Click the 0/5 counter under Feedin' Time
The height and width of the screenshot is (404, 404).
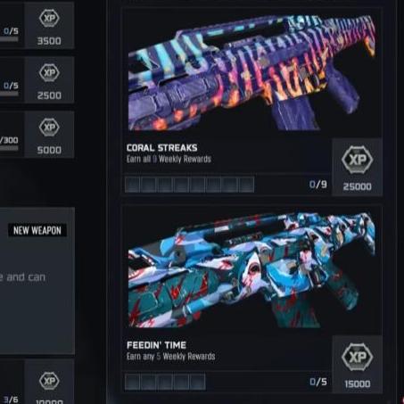coord(318,382)
